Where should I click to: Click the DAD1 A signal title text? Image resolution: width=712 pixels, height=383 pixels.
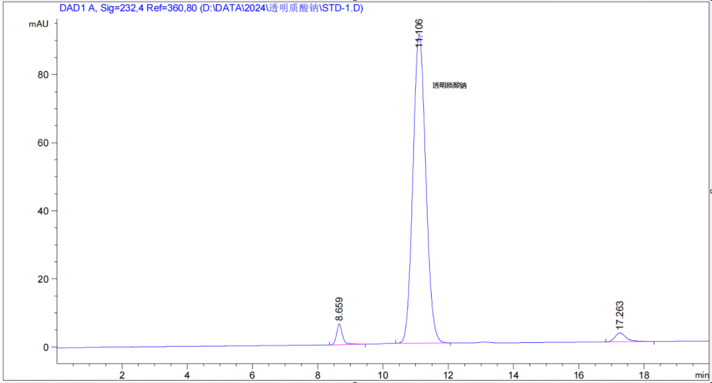click(x=211, y=8)
